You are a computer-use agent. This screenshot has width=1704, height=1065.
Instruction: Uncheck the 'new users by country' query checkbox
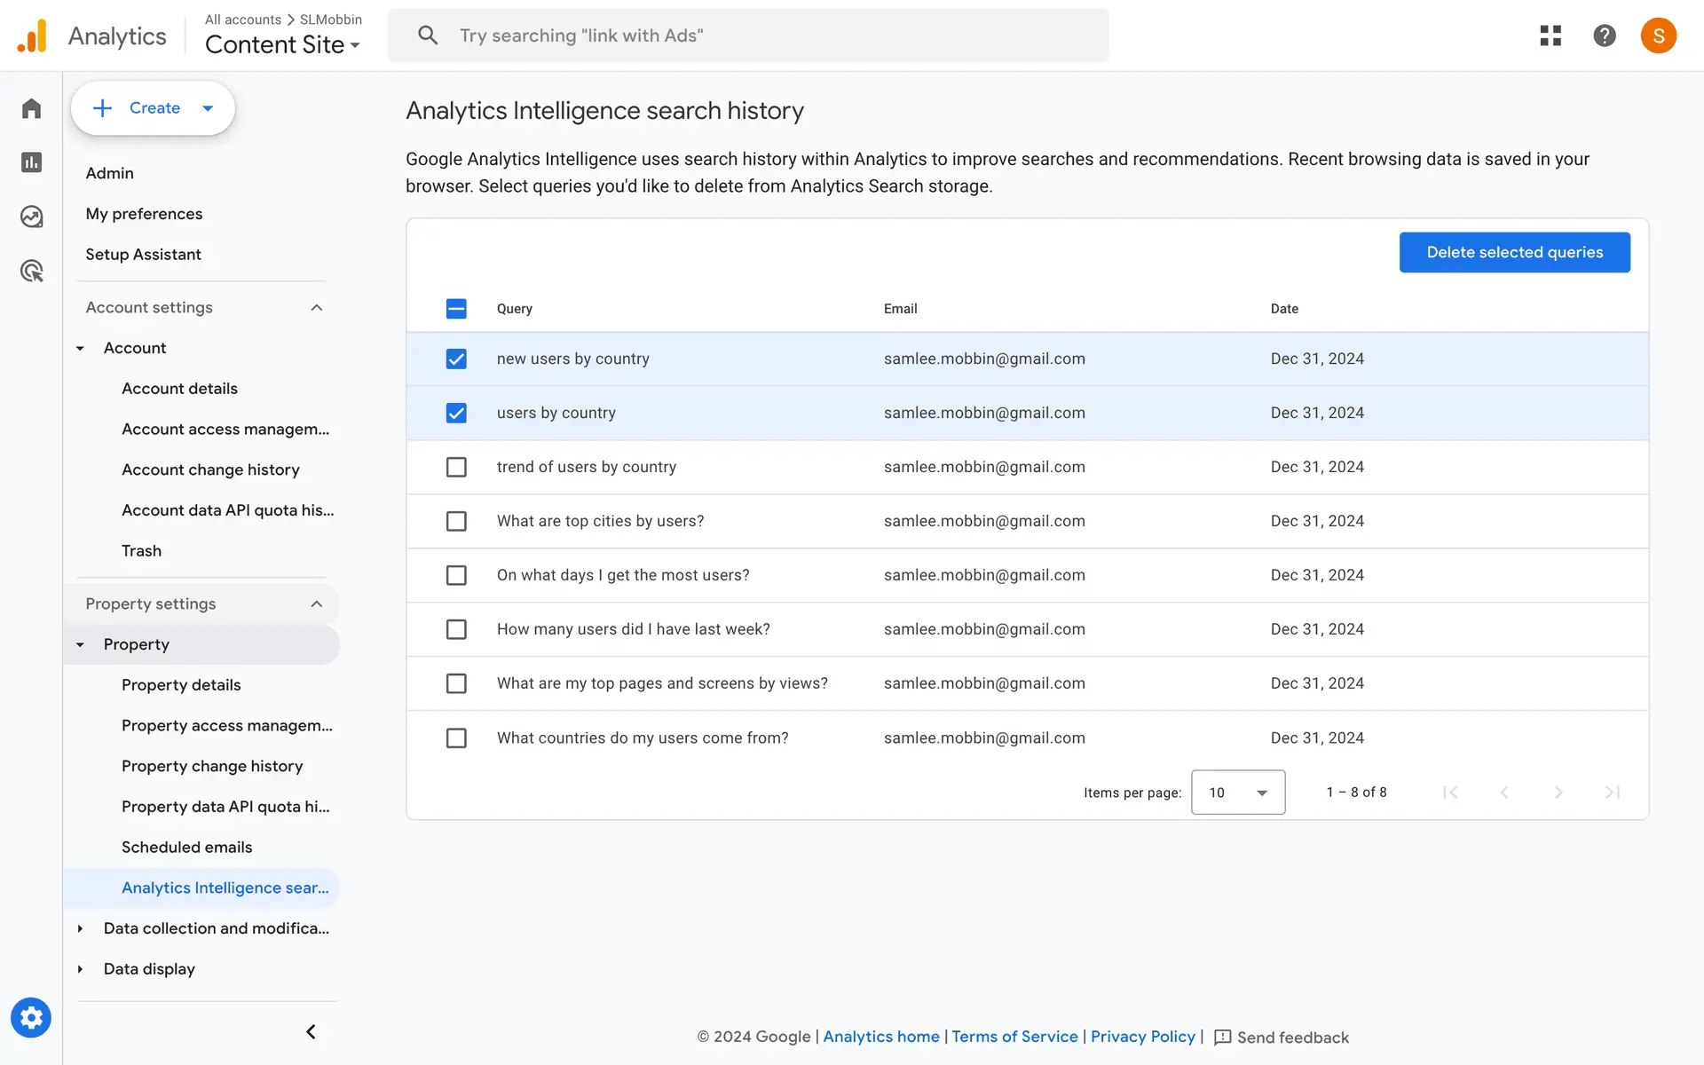tap(456, 359)
